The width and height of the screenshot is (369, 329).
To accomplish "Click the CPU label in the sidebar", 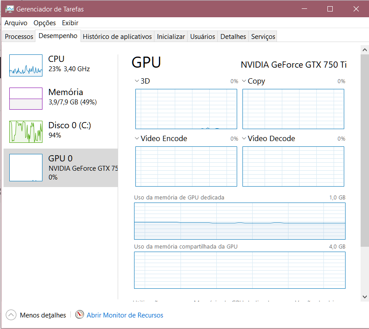I will pos(56,59).
